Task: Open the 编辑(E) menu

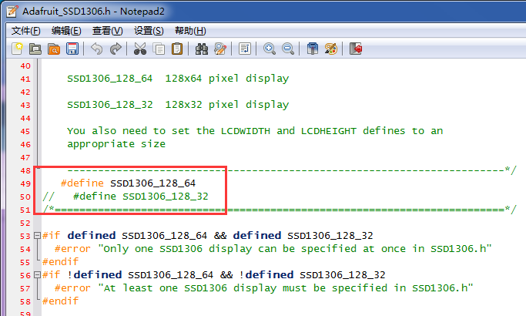Action: [66, 31]
